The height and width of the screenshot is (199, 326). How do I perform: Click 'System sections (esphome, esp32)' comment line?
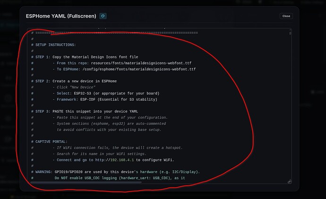[x=99, y=123]
